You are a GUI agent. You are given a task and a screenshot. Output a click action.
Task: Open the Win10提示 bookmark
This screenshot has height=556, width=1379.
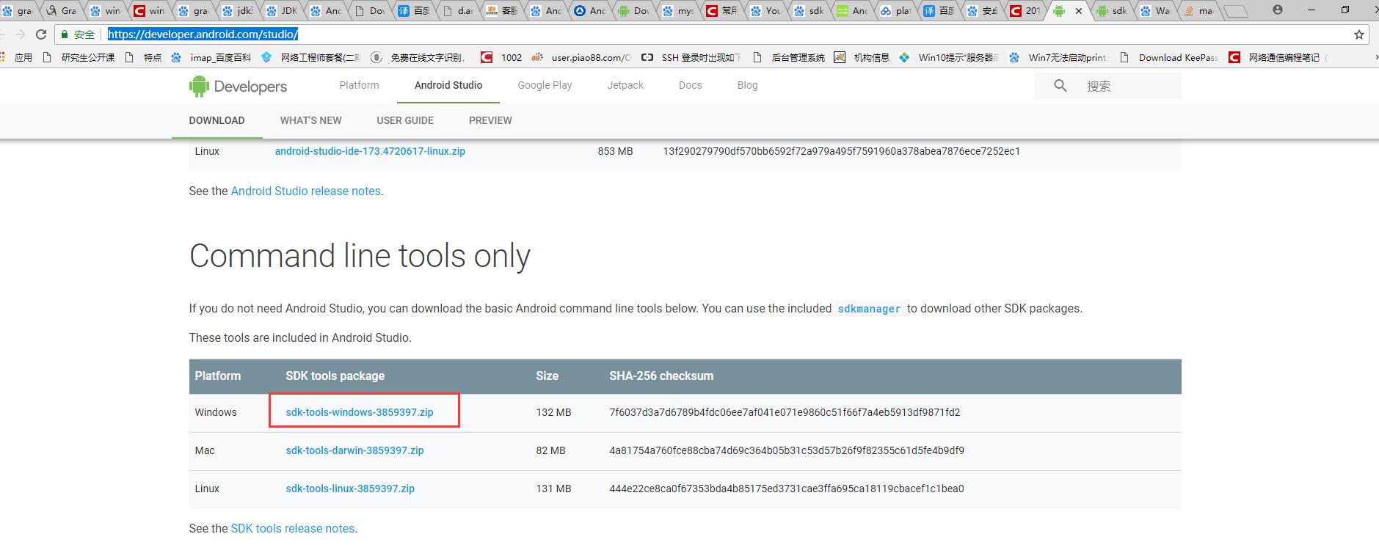(x=948, y=57)
